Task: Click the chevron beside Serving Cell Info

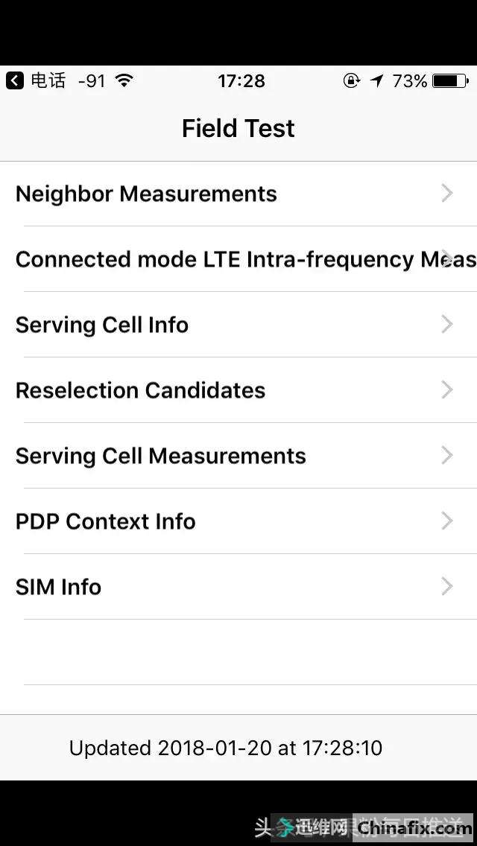Action: pos(447,324)
